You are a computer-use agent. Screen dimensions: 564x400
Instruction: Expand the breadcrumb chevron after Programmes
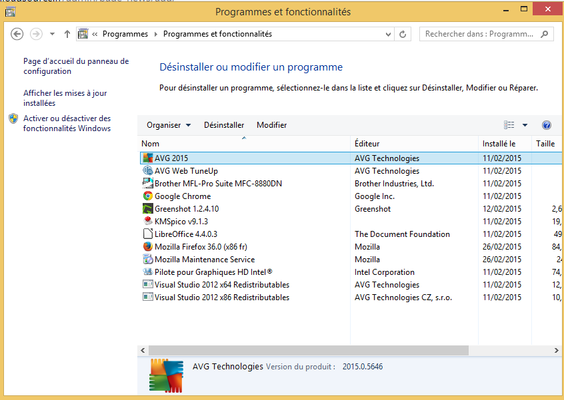156,34
